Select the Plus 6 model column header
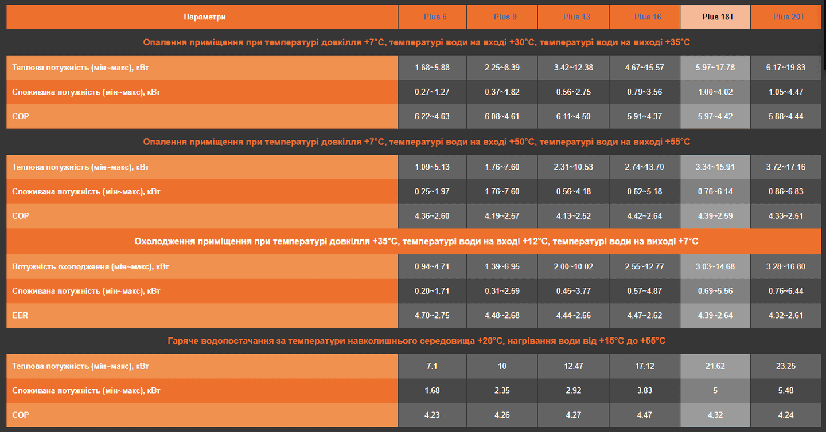The width and height of the screenshot is (826, 432). (435, 17)
